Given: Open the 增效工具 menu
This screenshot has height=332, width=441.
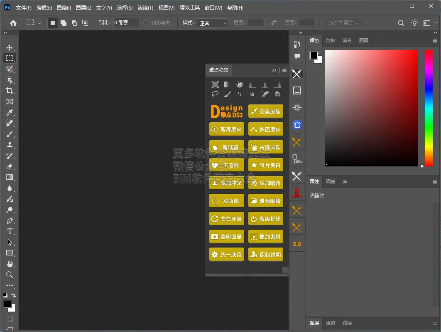Looking at the screenshot, I should pos(189,7).
